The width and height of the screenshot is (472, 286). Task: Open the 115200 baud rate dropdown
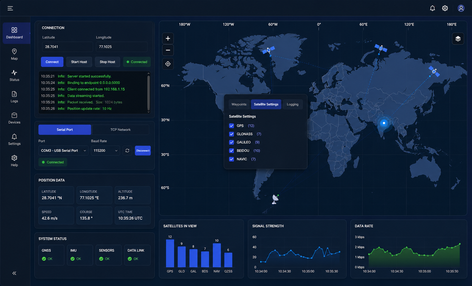pos(105,151)
